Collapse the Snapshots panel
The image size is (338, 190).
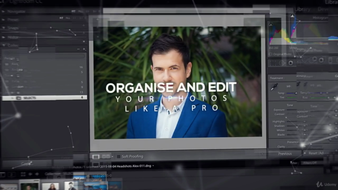tap(4, 28)
